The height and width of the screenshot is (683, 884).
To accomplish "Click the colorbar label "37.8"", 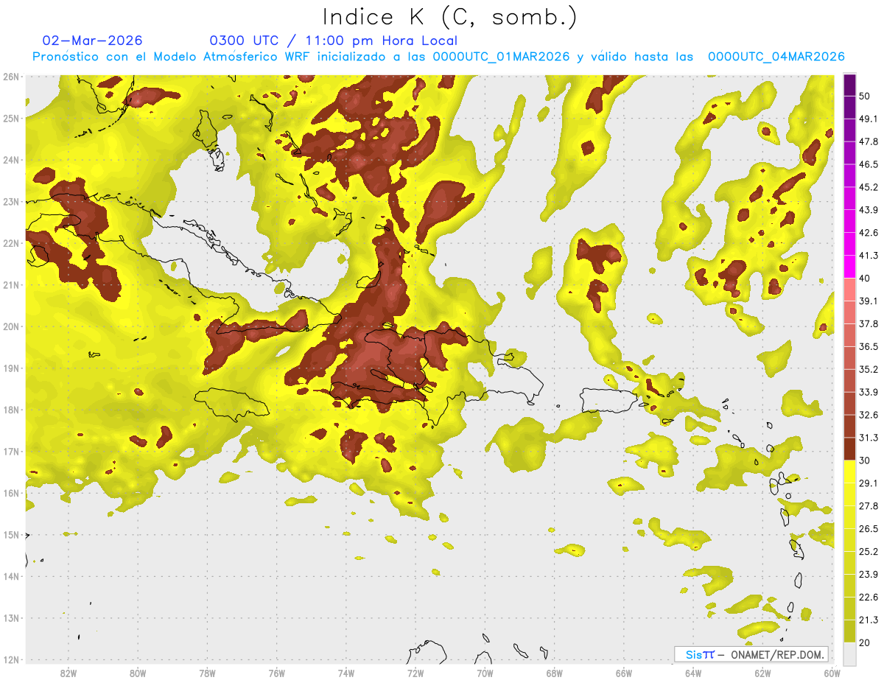I will (x=868, y=324).
